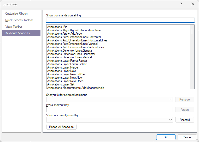Close the Customise dialog

pos(193,4)
